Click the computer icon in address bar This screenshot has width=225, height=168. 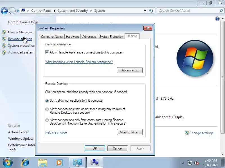coord(23,11)
